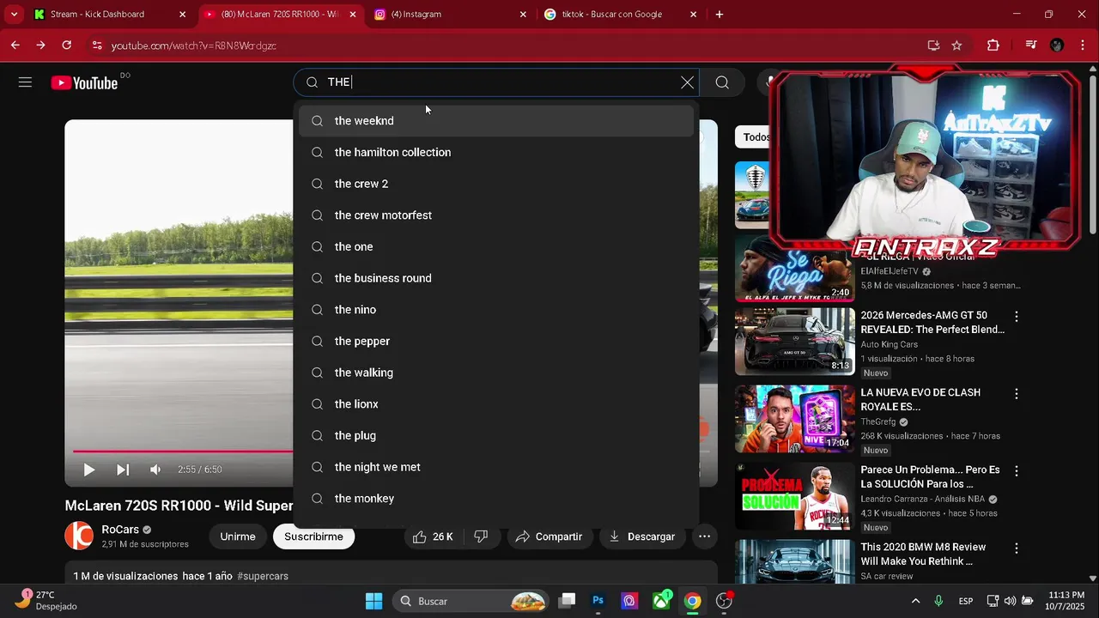The image size is (1099, 618).
Task: Go to YouTube home via logo
Action: click(84, 82)
